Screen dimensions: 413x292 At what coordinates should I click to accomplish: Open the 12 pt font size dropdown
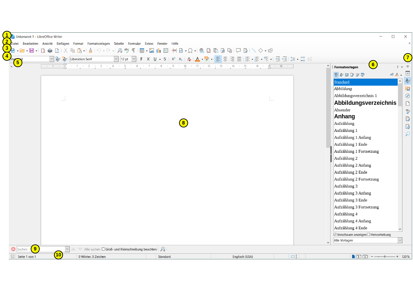pos(134,59)
